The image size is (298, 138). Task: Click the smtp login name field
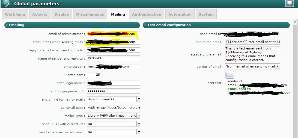pos(114,83)
